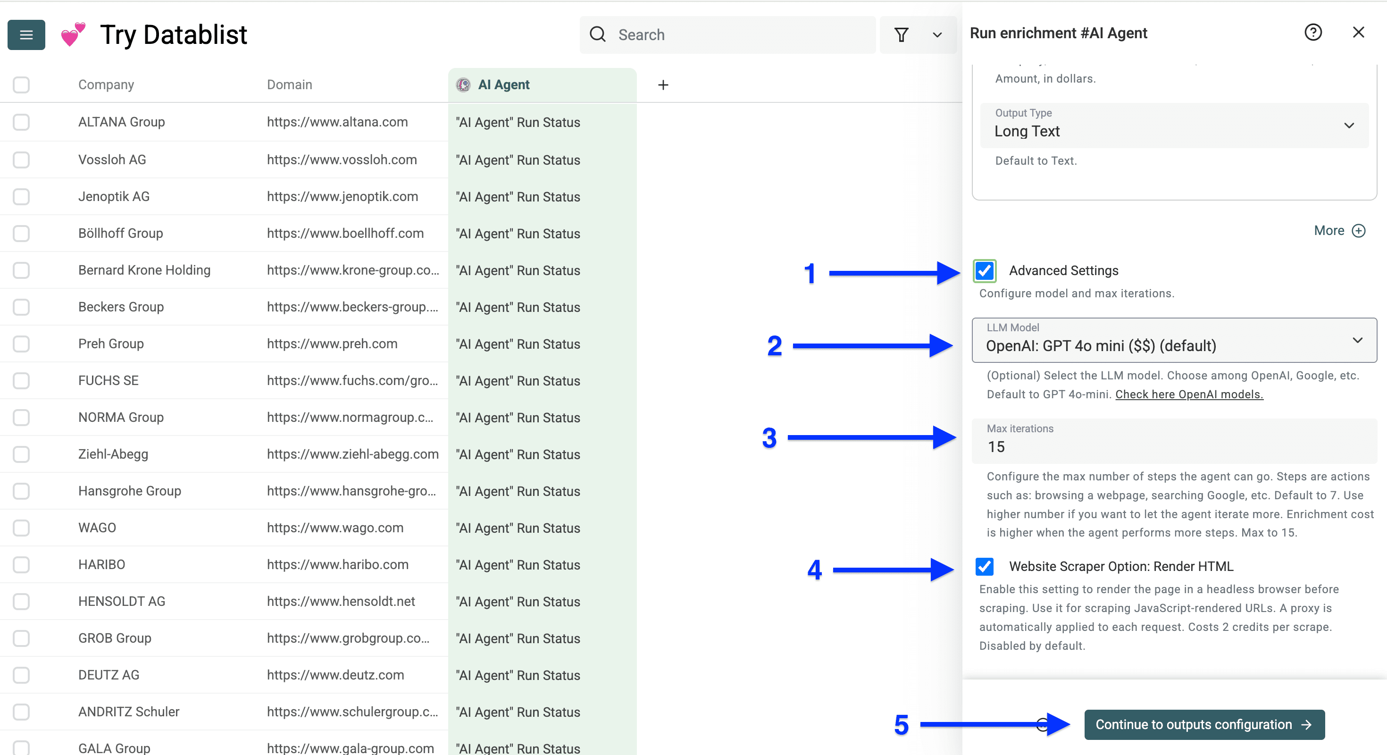Disable Website Scraper Option: Render HTML

pyautogui.click(x=985, y=567)
